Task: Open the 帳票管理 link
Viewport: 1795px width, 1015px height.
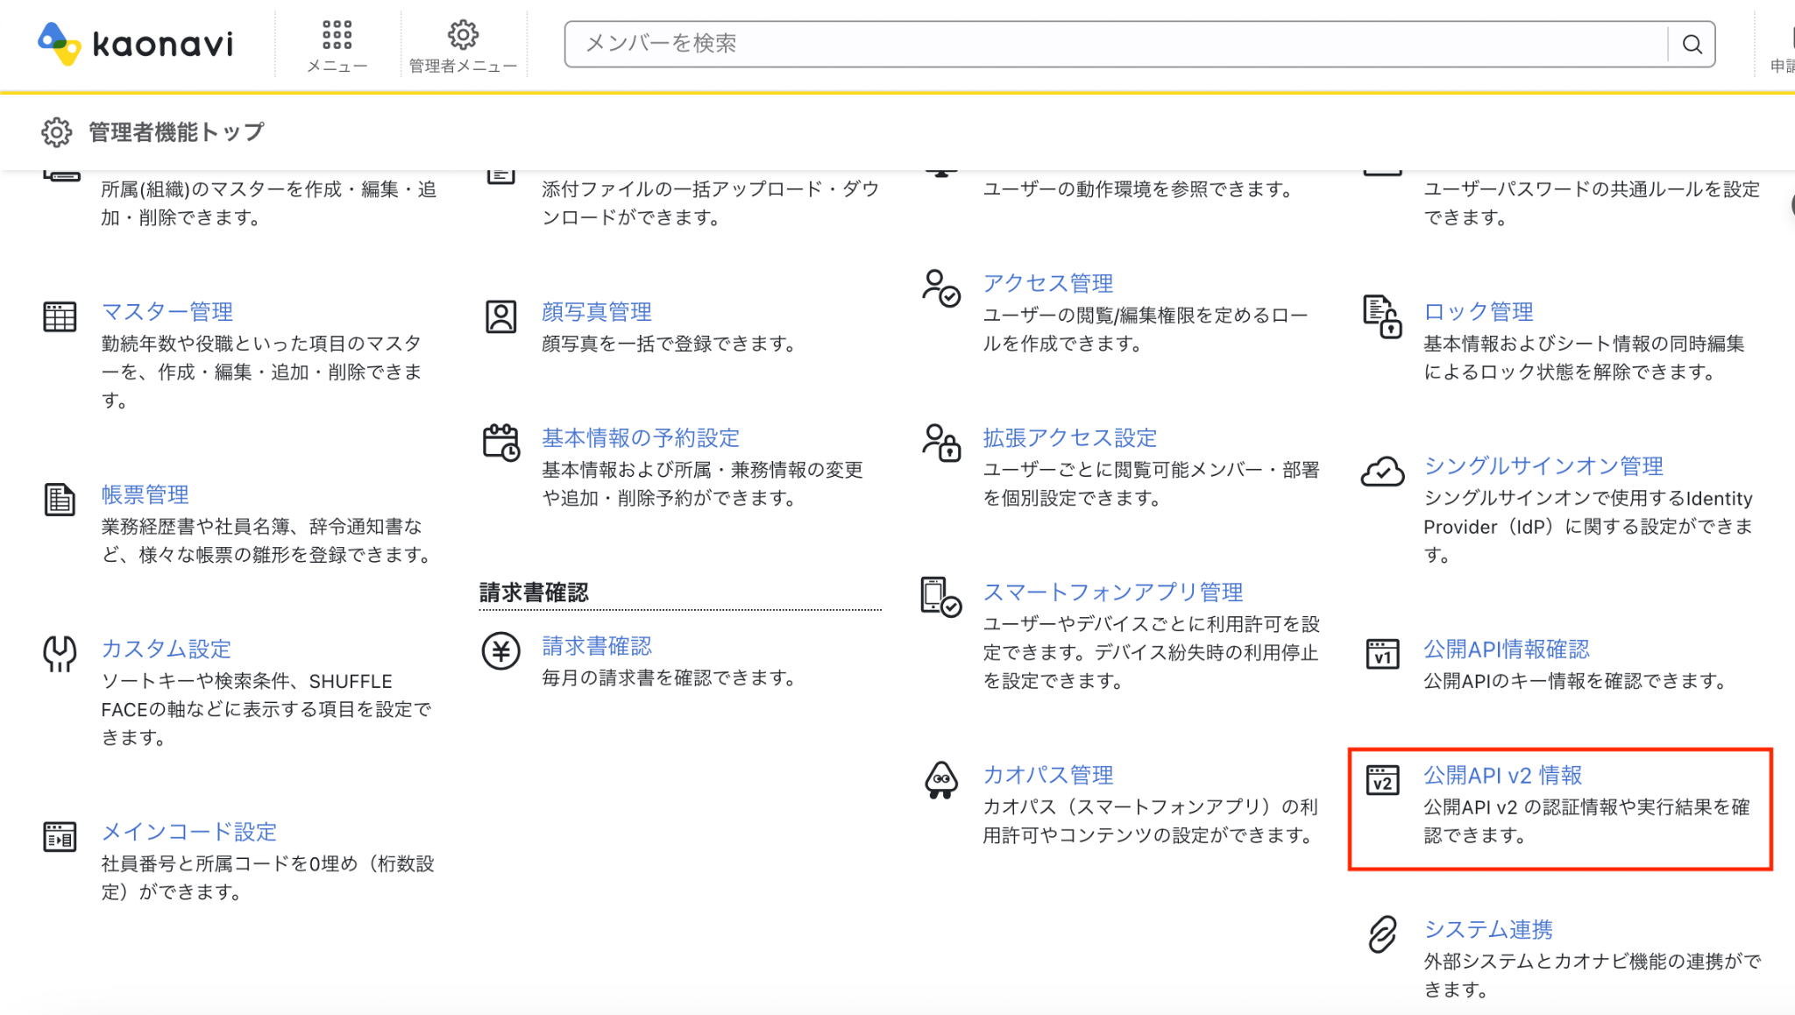Action: 145,494
